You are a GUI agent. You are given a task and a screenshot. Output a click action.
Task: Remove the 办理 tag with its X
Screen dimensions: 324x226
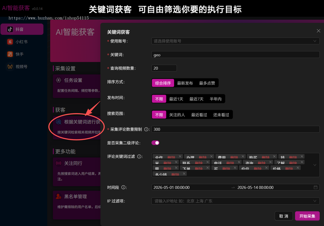[x=211, y=157]
